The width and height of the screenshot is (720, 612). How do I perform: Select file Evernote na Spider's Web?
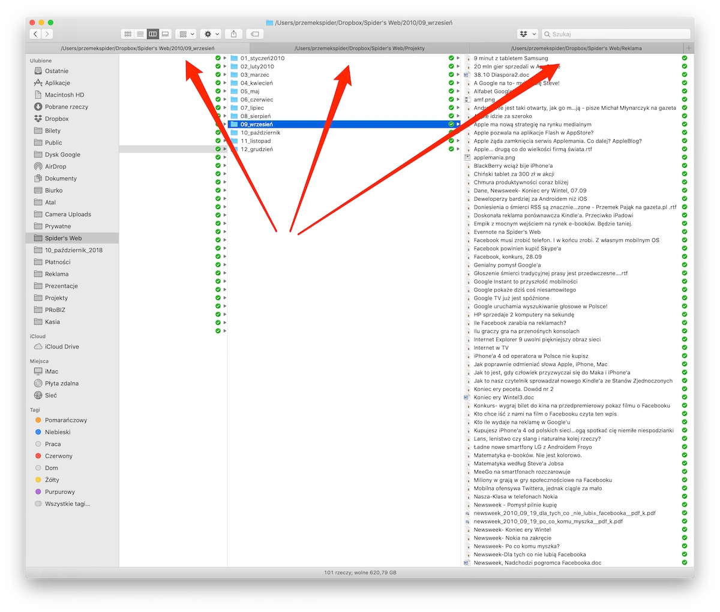pyautogui.click(x=506, y=232)
